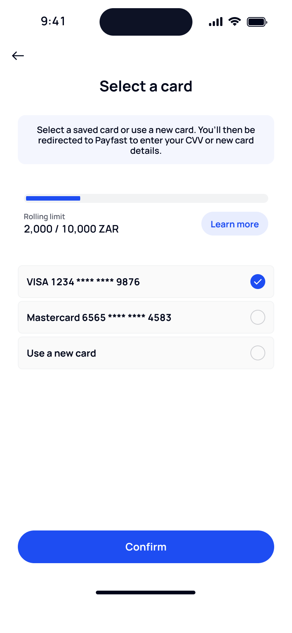Click the rolling limit progress bar
The width and height of the screenshot is (292, 633).
[x=146, y=198]
